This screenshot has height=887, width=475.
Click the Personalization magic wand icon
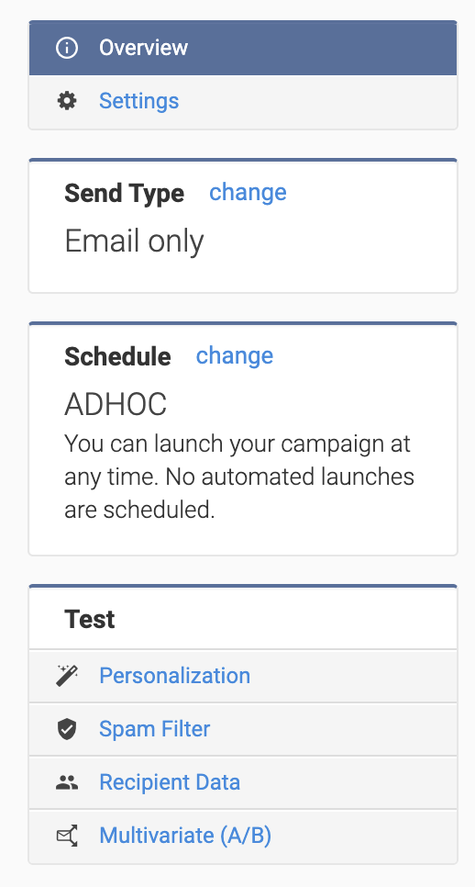pos(67,676)
